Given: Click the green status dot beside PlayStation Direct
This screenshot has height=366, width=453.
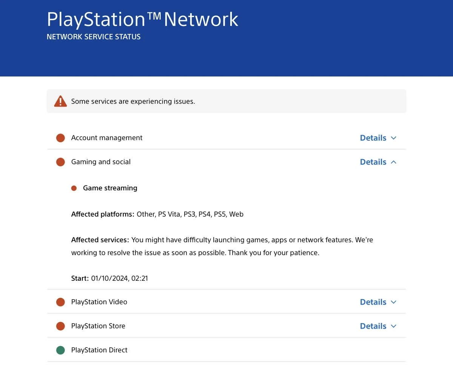Looking at the screenshot, I should tap(60, 350).
